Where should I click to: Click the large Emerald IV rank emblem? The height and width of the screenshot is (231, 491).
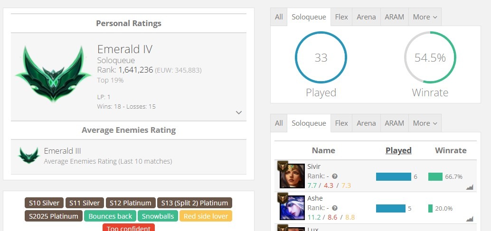click(x=53, y=74)
